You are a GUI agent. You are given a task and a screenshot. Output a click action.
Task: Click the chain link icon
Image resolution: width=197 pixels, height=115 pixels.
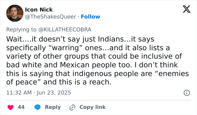click(73, 107)
